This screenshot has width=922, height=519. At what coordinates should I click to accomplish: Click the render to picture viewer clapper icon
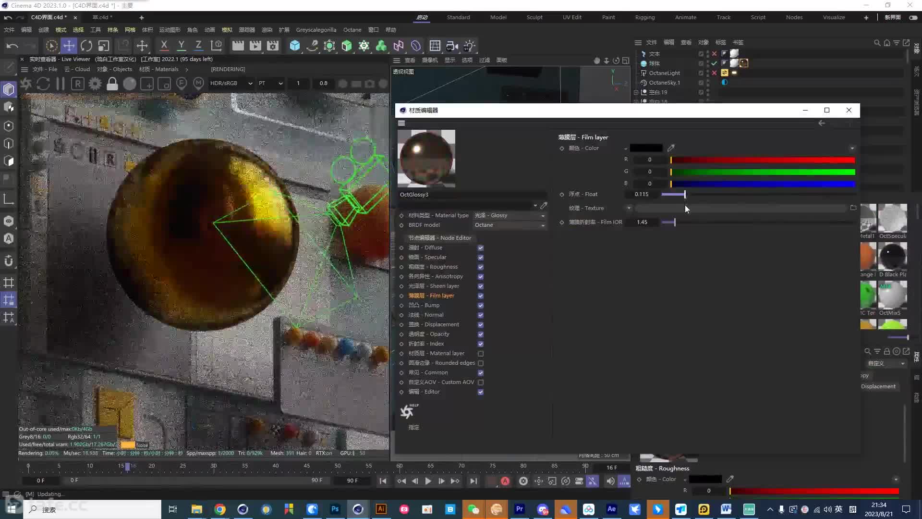click(255, 46)
